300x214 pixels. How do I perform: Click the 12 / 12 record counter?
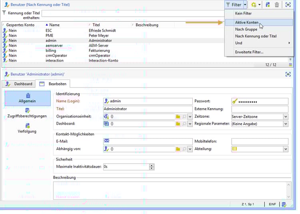click(x=271, y=65)
